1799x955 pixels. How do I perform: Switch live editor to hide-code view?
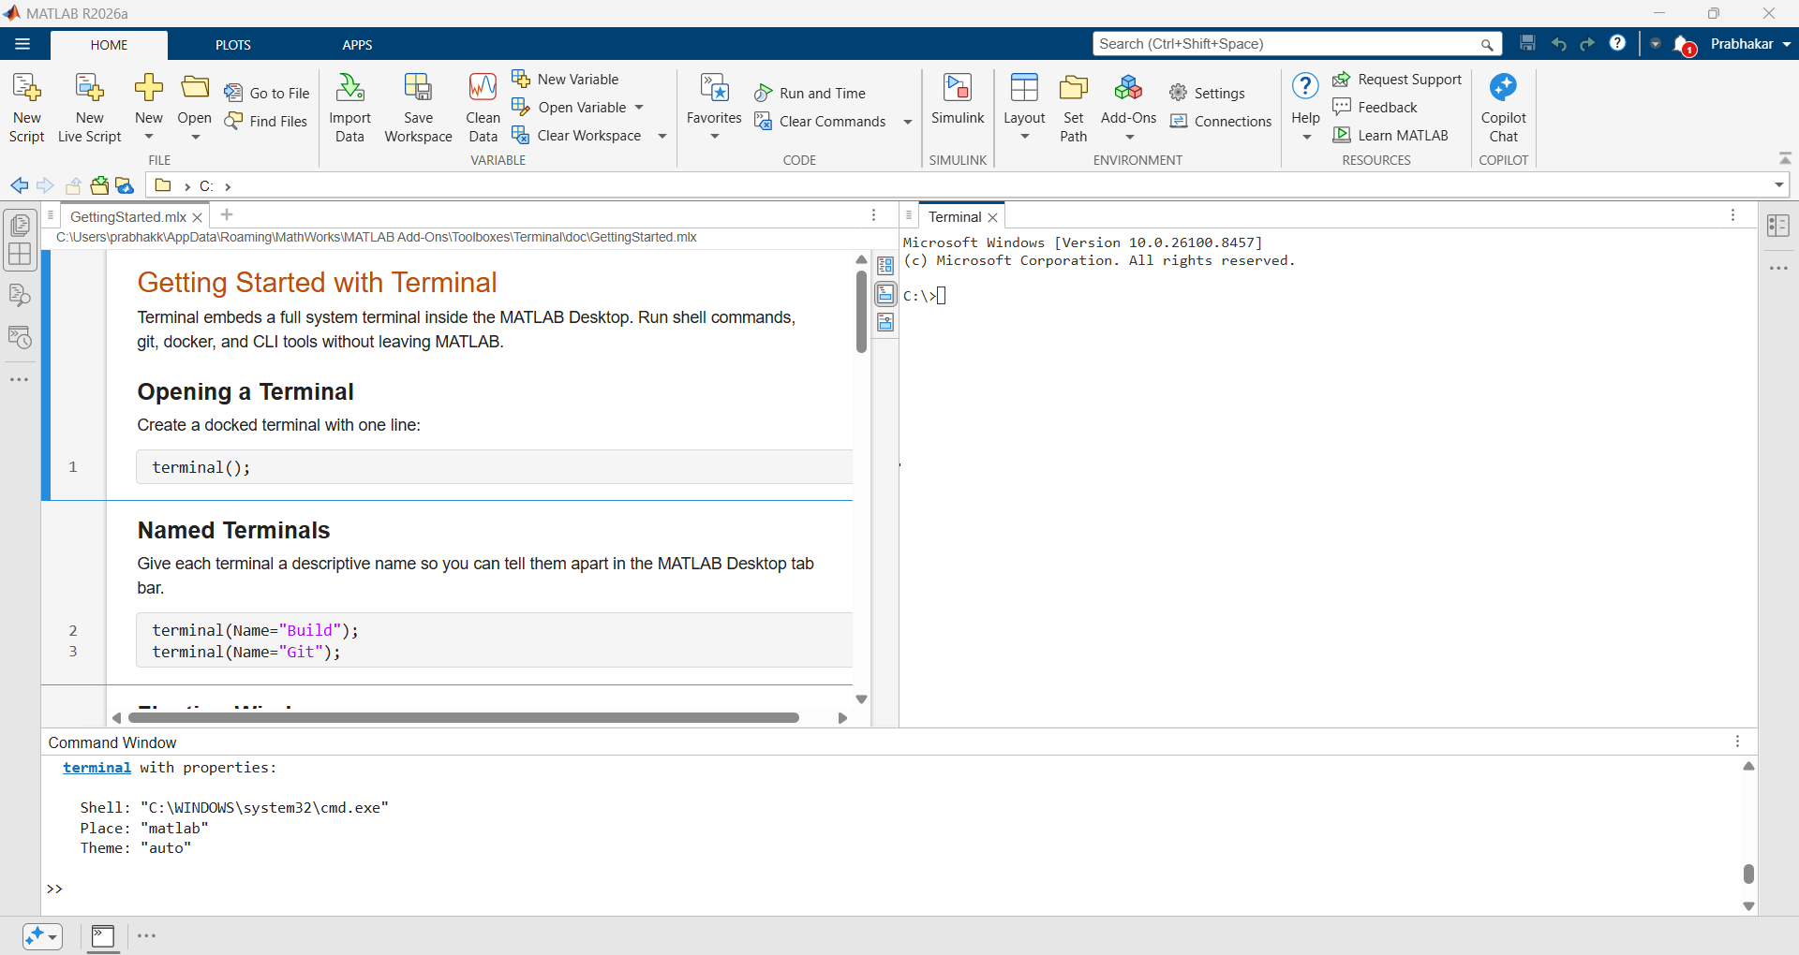tap(885, 322)
